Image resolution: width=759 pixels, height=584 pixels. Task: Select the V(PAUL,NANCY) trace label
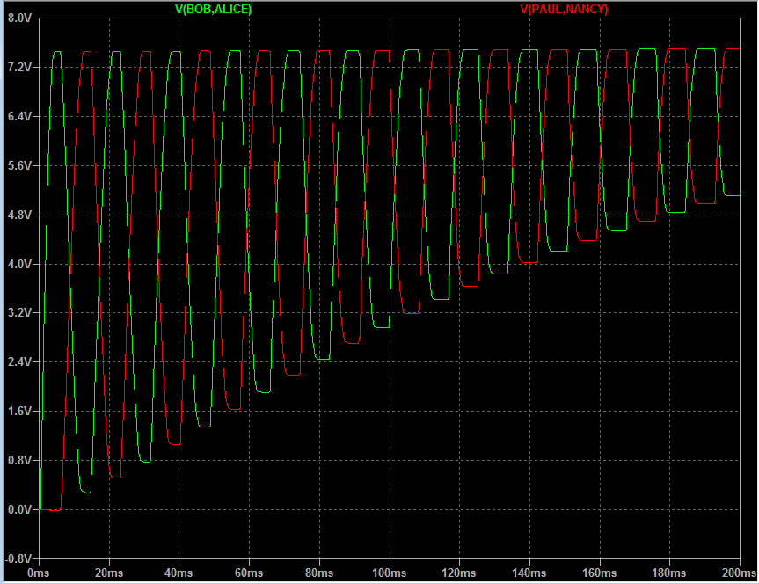pos(564,9)
